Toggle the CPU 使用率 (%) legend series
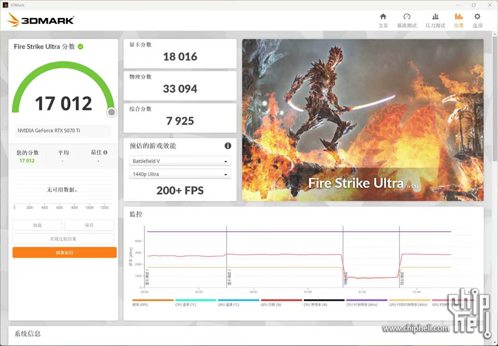The width and height of the screenshot is (498, 346). pos(324,302)
